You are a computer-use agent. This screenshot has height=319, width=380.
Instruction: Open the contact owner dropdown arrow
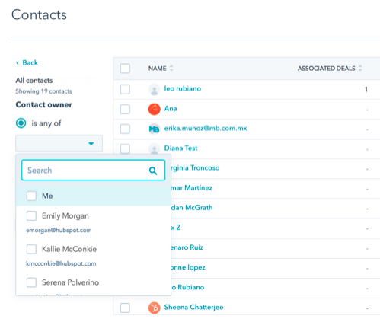pos(91,144)
